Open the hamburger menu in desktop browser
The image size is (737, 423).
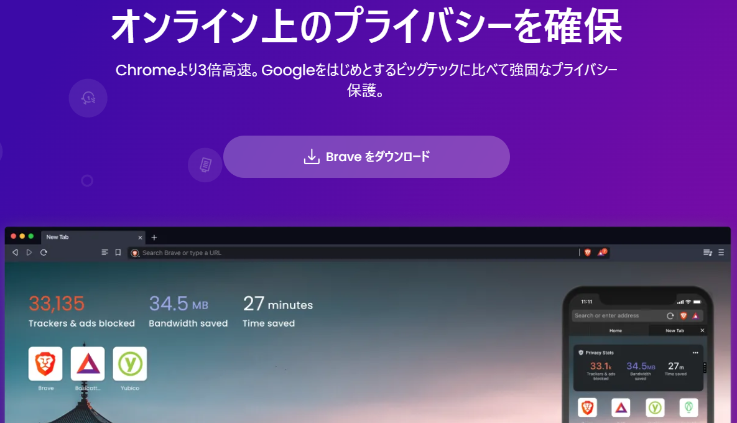721,253
